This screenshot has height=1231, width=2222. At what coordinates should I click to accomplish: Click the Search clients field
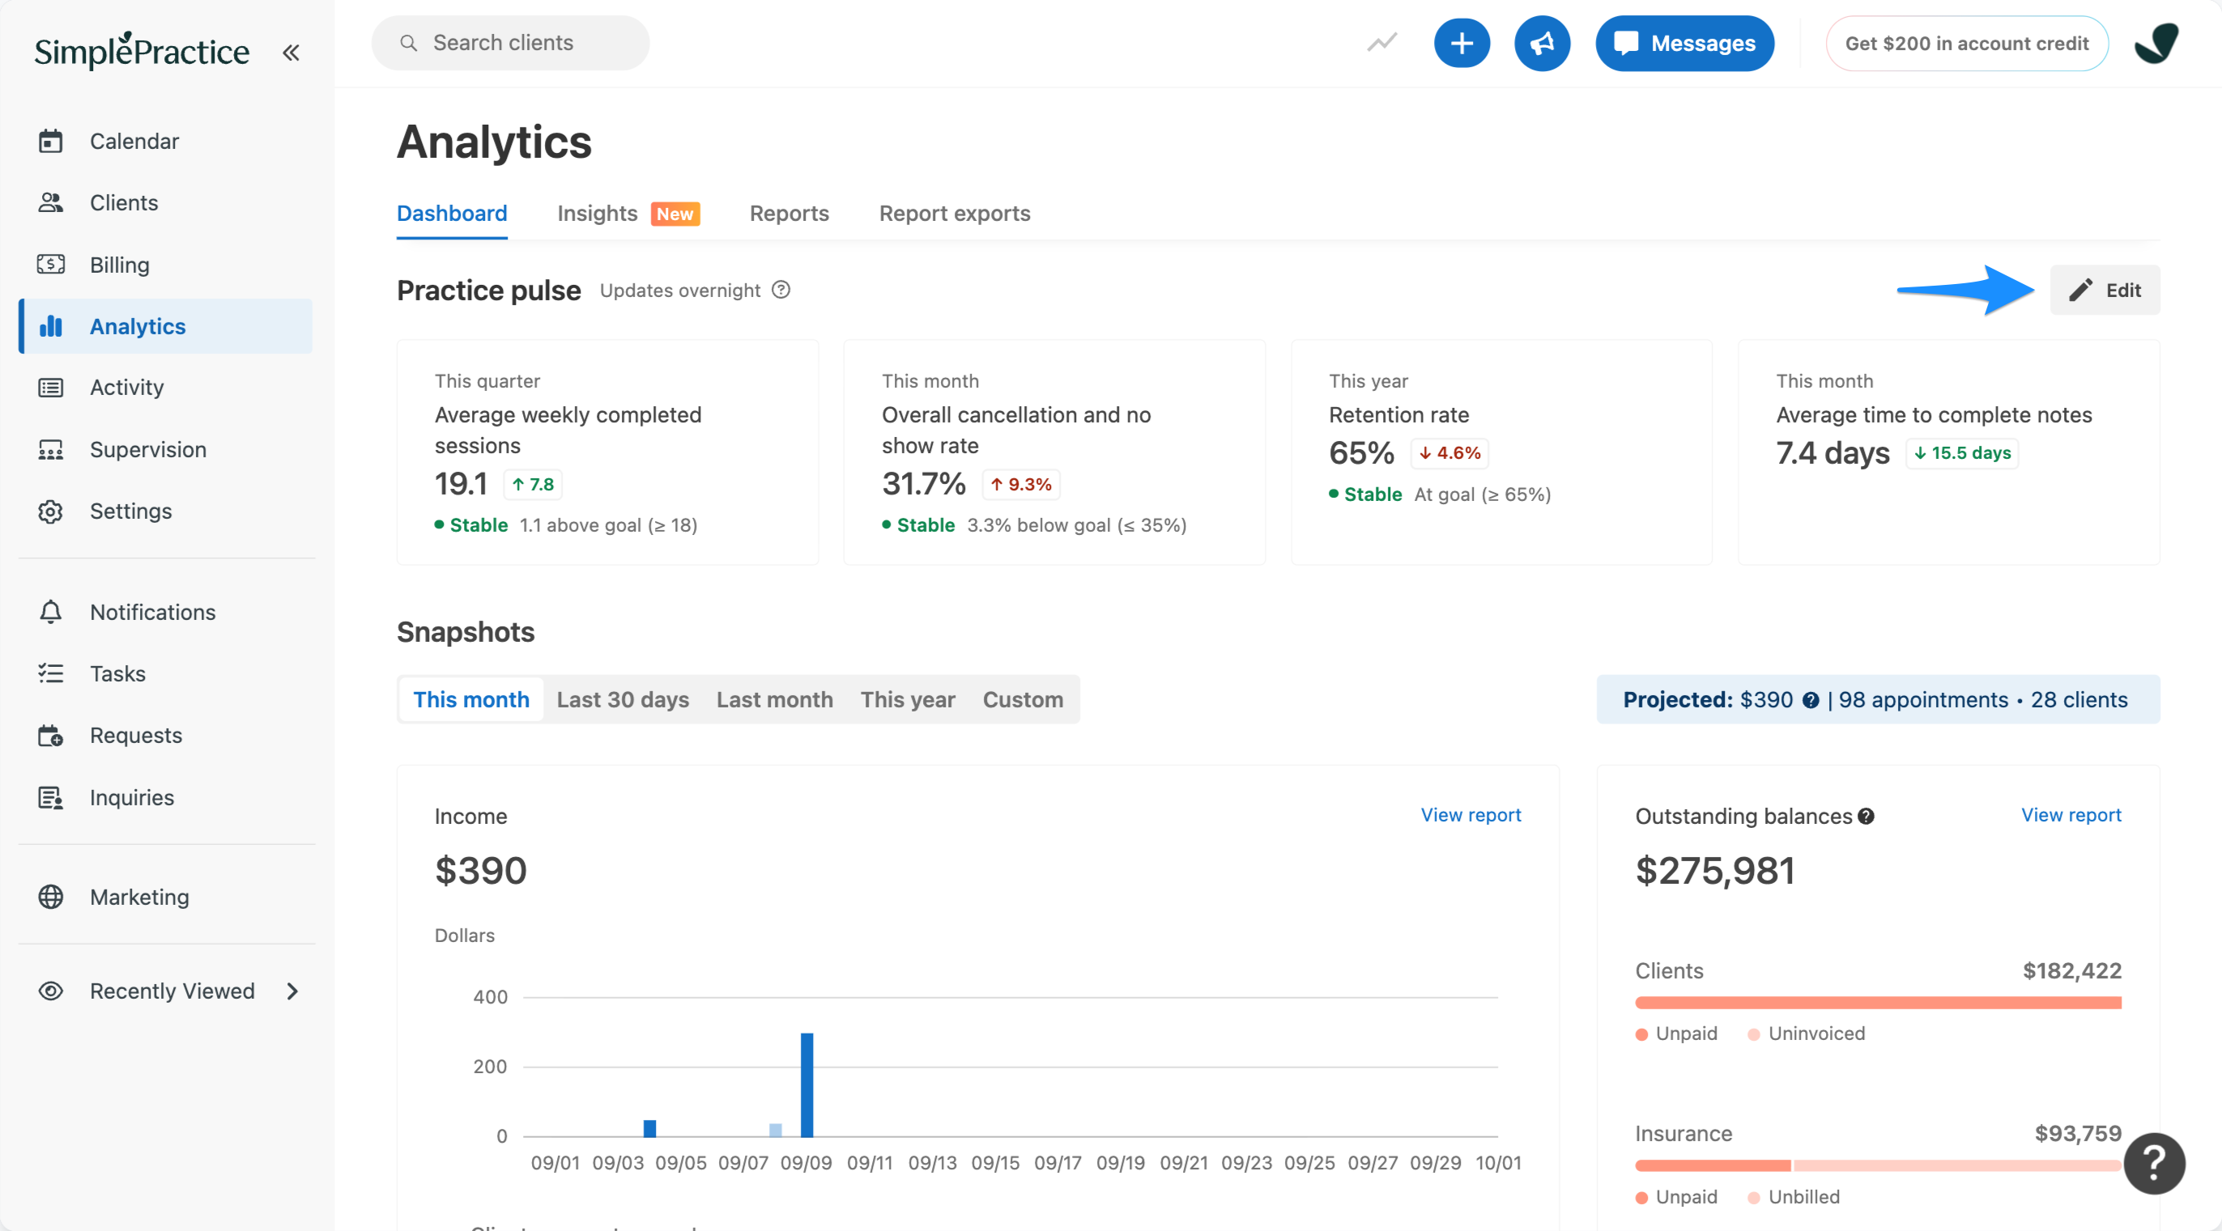(510, 43)
